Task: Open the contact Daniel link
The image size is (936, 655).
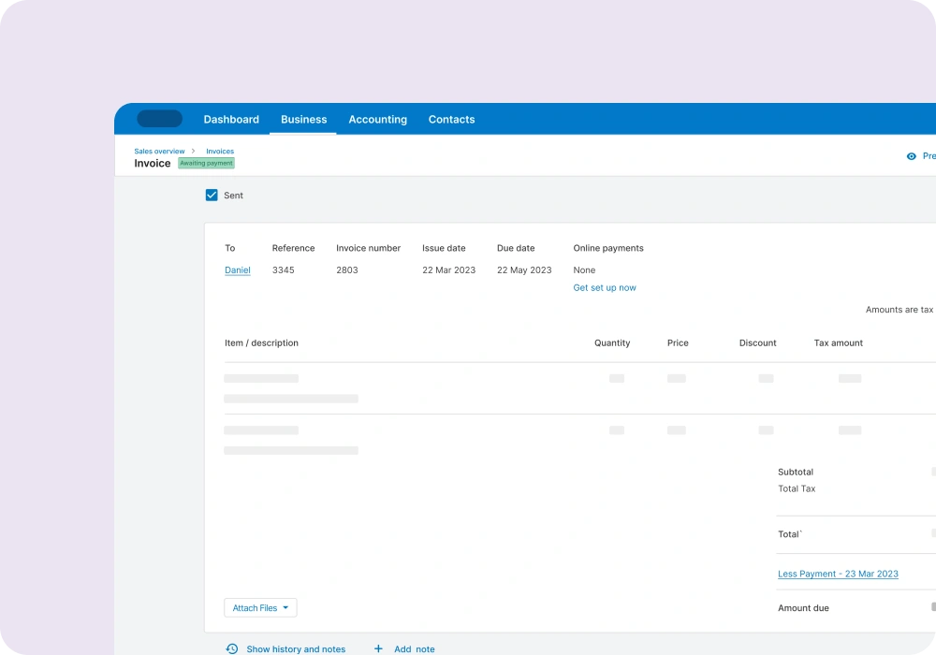Action: pyautogui.click(x=237, y=270)
